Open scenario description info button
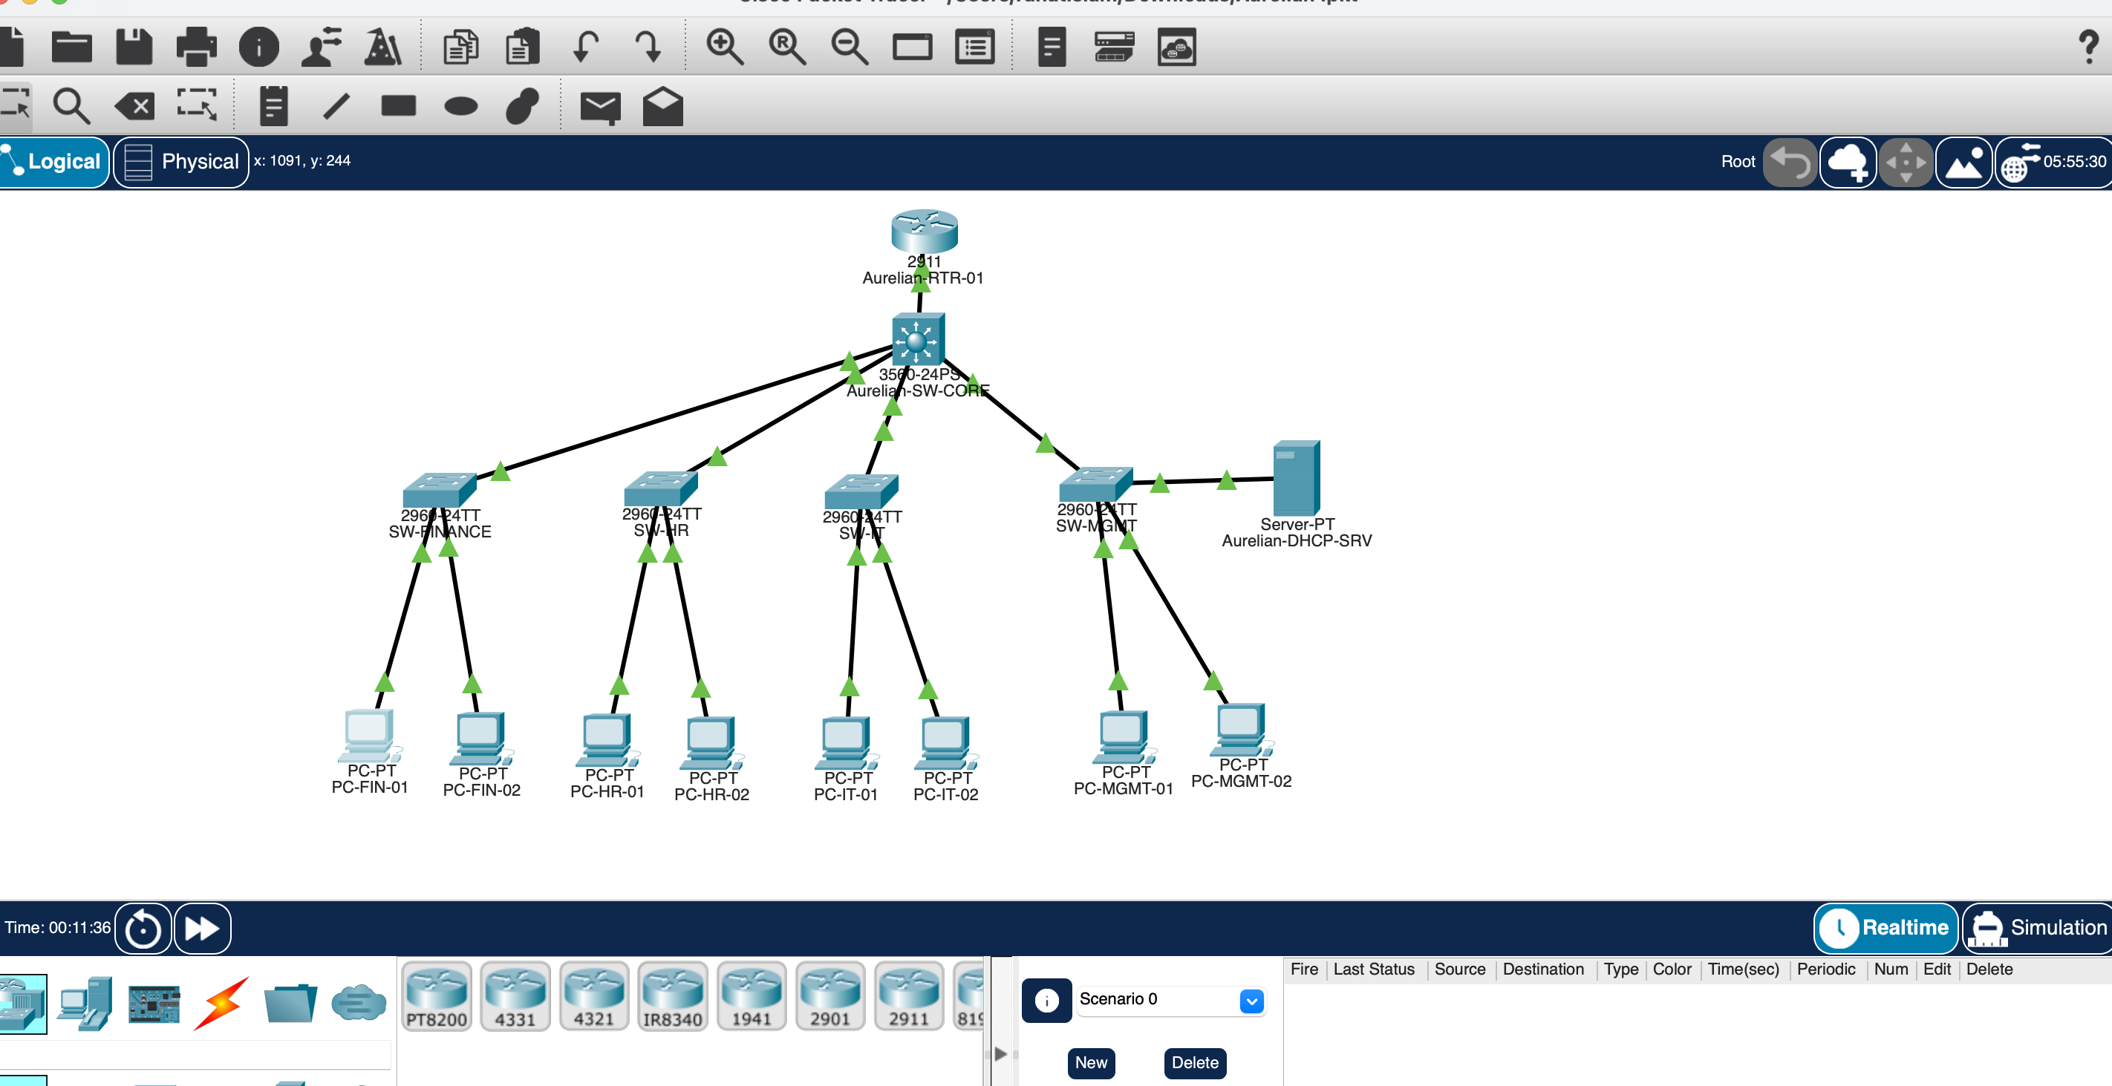Image resolution: width=2112 pixels, height=1086 pixels. coord(1046,1000)
